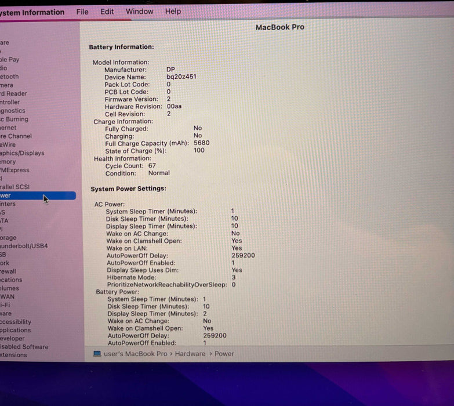Screen dimensions: 454x406
Task: Select Printers in the sidebar
Action: (x=8, y=204)
